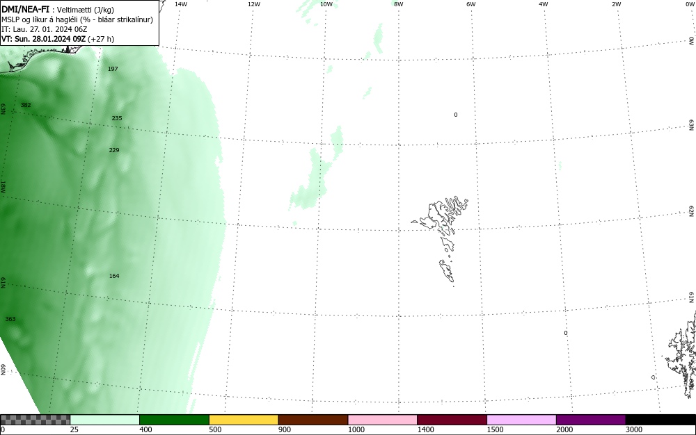
Task: Select the 8W longitude label
Action: [399, 4]
